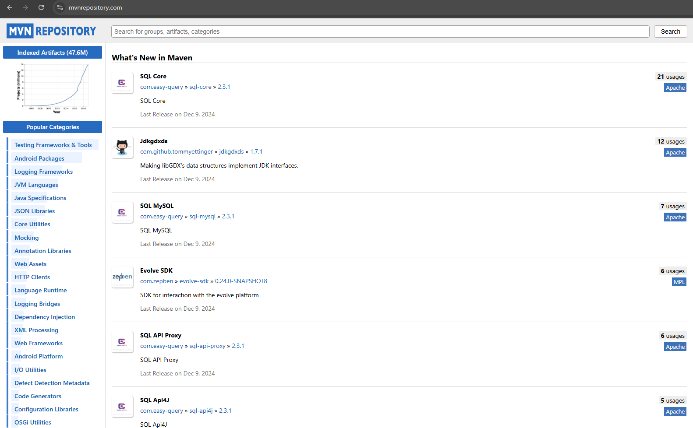Open XML Processing category

point(36,330)
